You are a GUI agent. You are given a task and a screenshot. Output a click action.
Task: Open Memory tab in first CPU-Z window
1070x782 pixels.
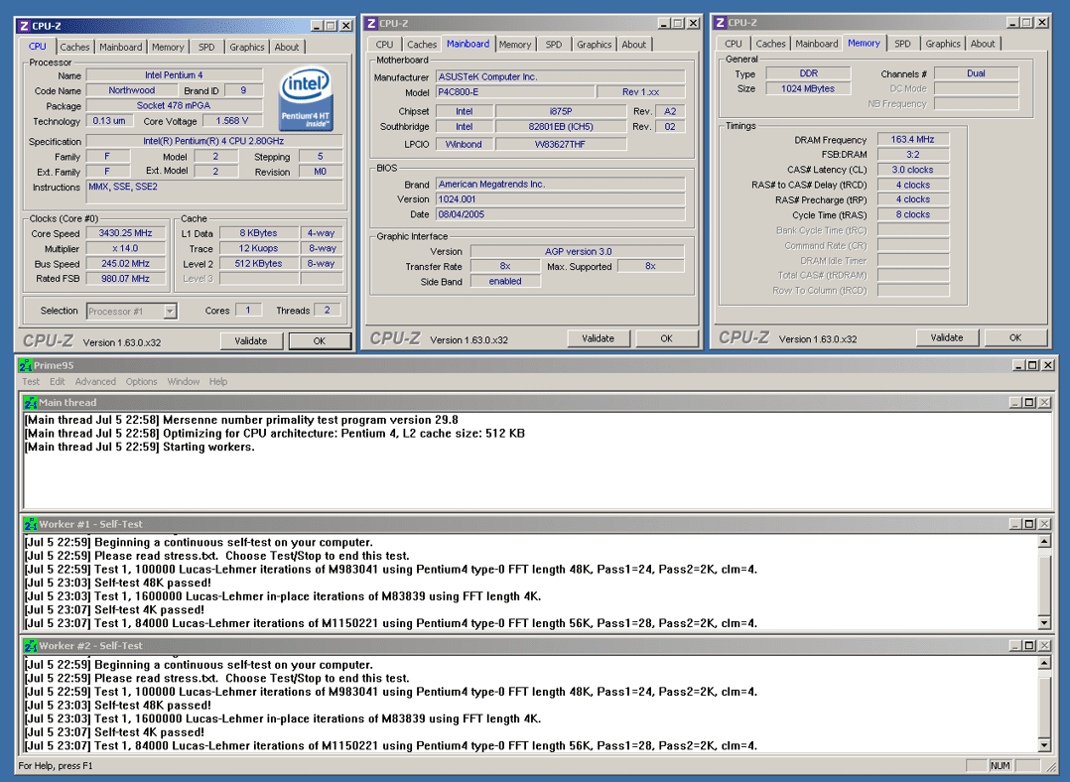[168, 47]
